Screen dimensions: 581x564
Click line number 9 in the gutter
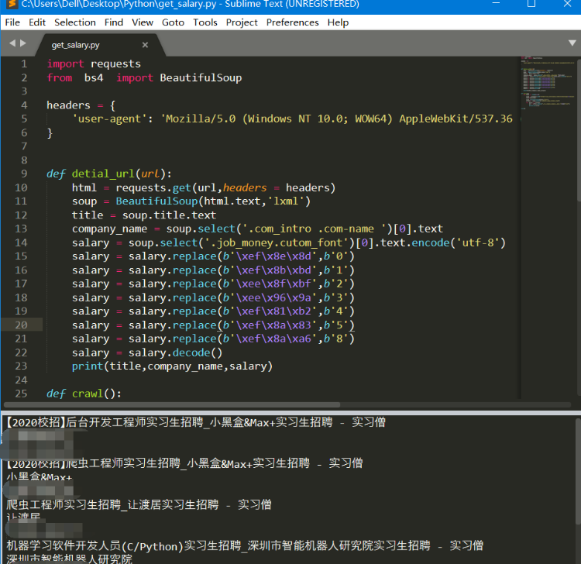(24, 174)
